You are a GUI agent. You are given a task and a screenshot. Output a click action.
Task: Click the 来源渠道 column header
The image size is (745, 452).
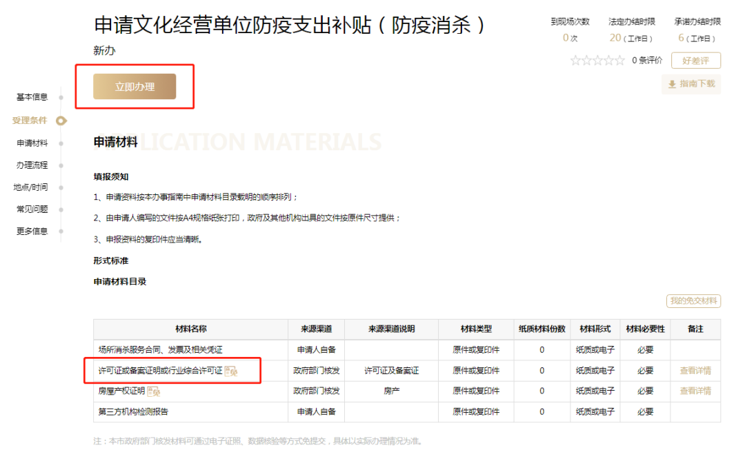[316, 329]
